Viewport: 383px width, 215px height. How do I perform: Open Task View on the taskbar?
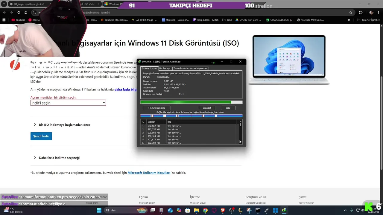(153, 210)
